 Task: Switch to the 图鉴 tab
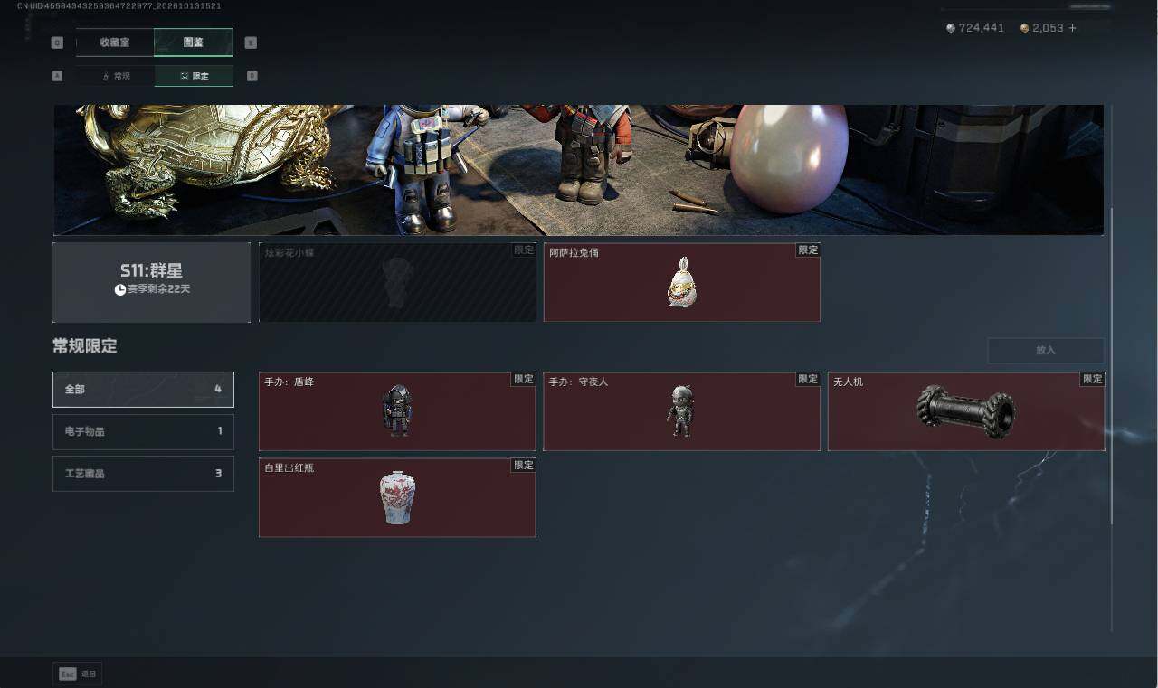coord(193,42)
